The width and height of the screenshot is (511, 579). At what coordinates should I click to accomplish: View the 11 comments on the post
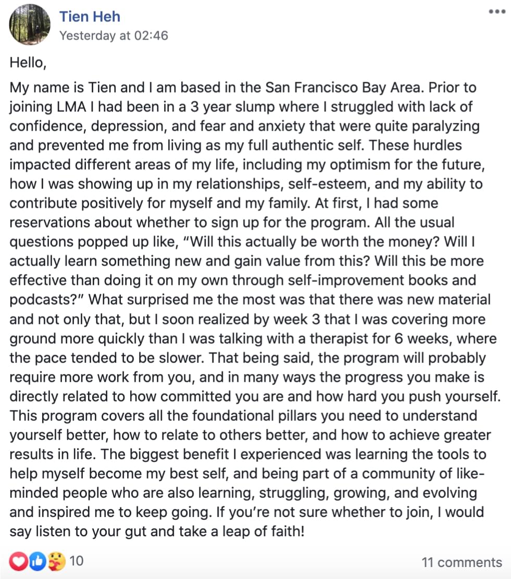point(462,562)
